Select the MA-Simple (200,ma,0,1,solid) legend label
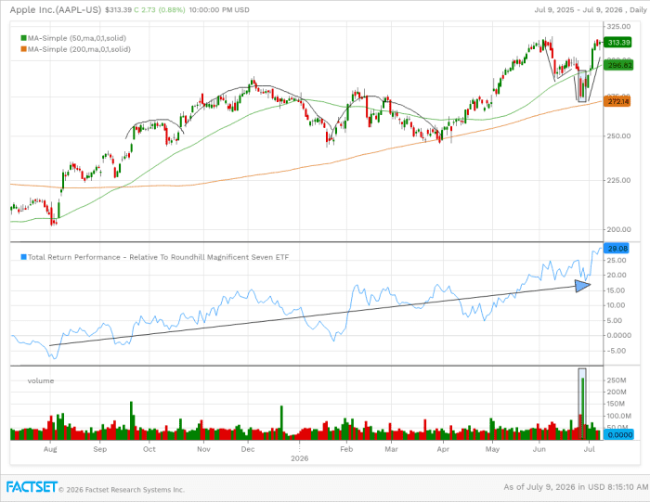This screenshot has width=650, height=502. tap(79, 49)
